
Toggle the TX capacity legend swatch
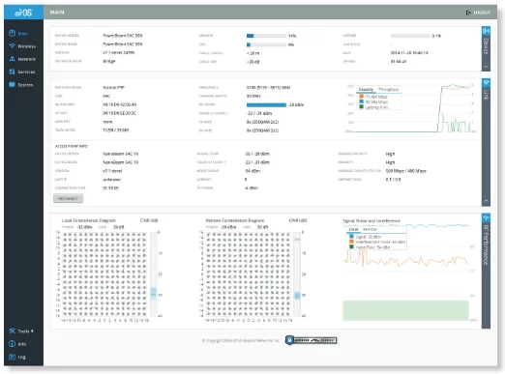click(362, 97)
